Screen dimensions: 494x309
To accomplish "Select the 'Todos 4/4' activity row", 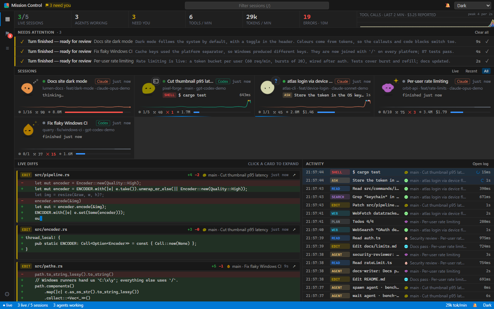I will pos(398,222).
